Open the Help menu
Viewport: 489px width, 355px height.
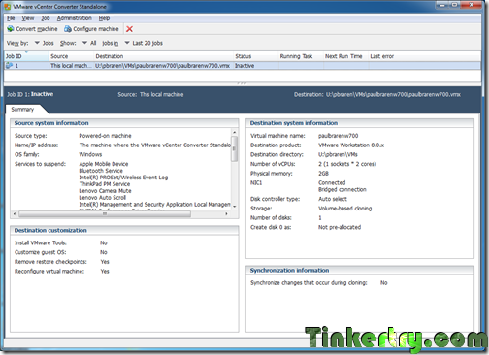[x=104, y=18]
